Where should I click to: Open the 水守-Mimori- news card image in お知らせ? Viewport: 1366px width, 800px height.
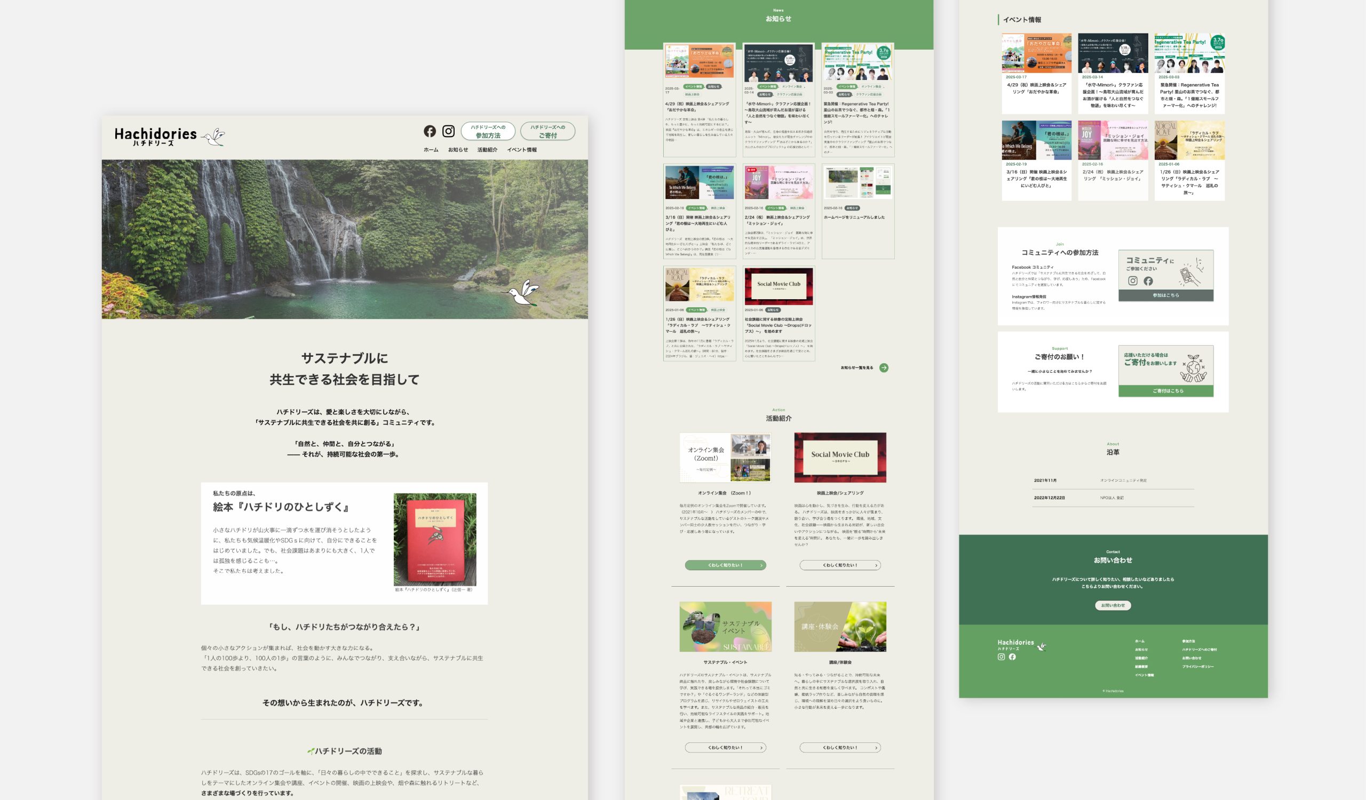click(779, 63)
